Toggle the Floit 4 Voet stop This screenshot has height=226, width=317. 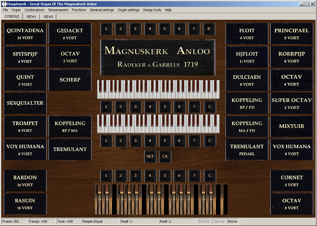247,34
